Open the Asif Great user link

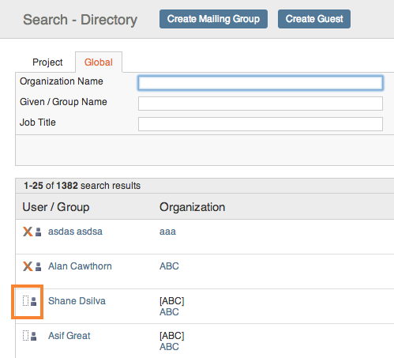(69, 336)
